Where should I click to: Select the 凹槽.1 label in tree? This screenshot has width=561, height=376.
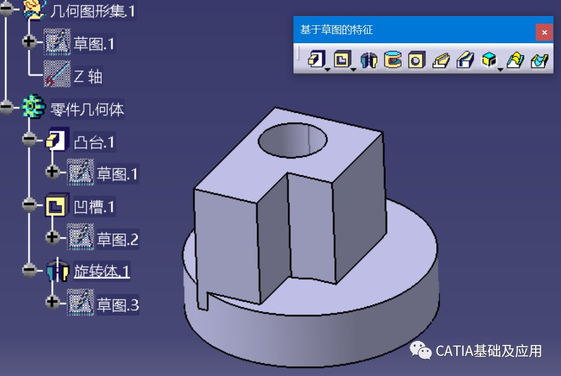[x=94, y=207]
